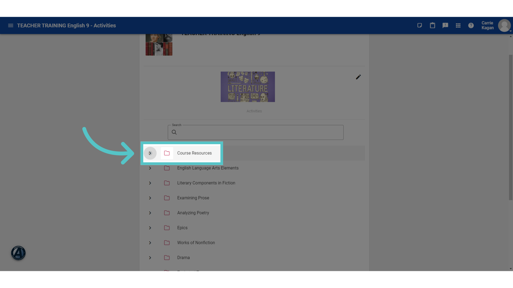This screenshot has width=513, height=288.
Task: Click the Epics folder icon
Action: coord(167,228)
